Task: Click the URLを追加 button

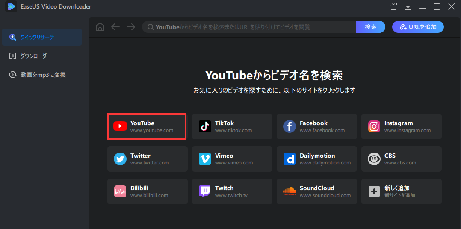Action: tap(418, 27)
